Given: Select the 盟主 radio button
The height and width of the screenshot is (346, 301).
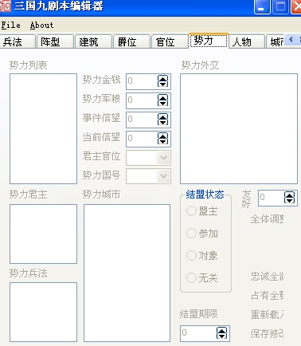Looking at the screenshot, I should coord(191,211).
